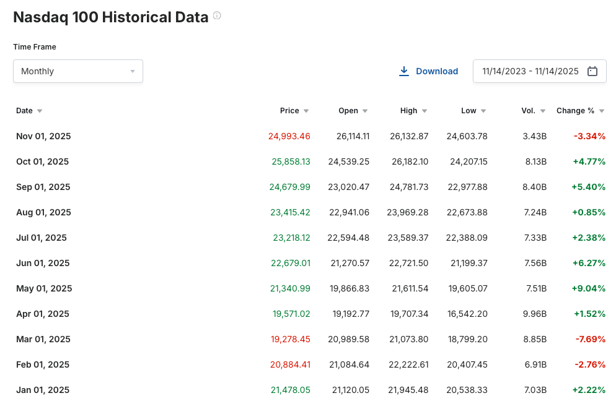Sort by Change % column arrow
Image resolution: width=616 pixels, height=406 pixels.
(602, 111)
